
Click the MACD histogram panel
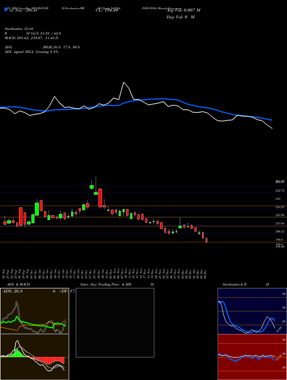[x=34, y=357]
